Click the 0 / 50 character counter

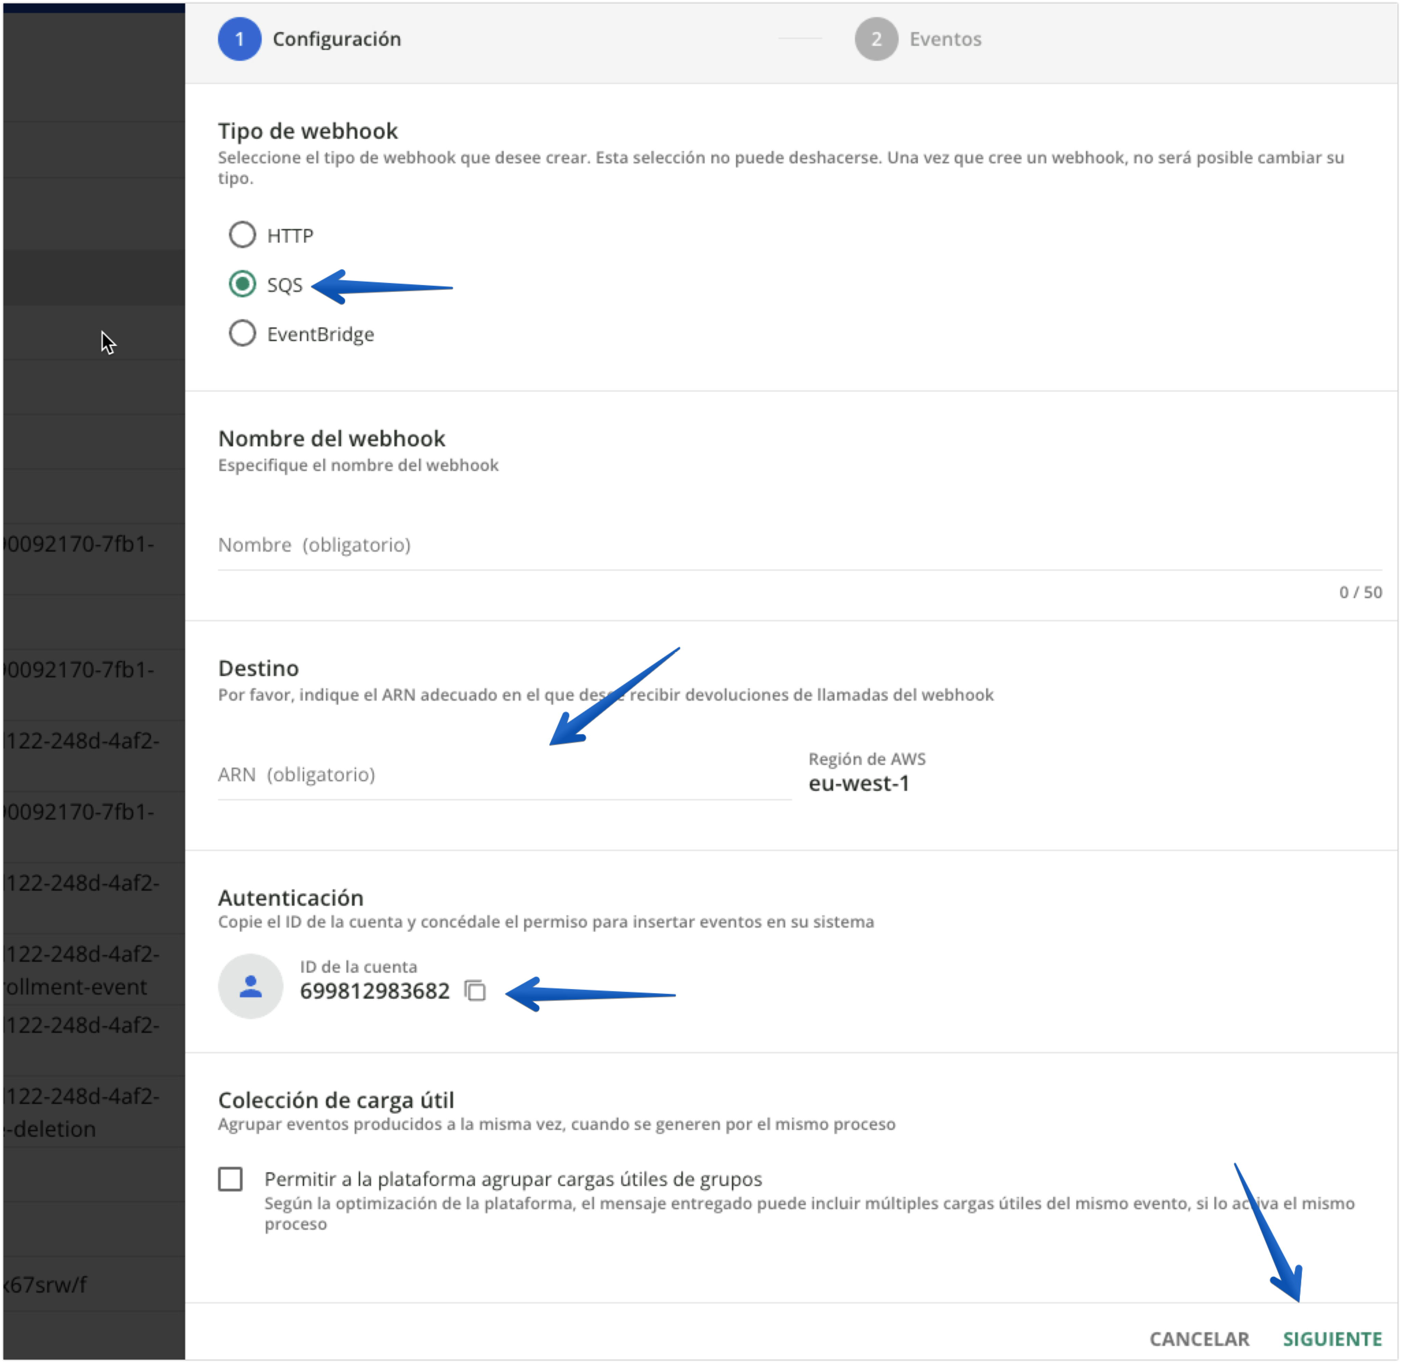1361,593
